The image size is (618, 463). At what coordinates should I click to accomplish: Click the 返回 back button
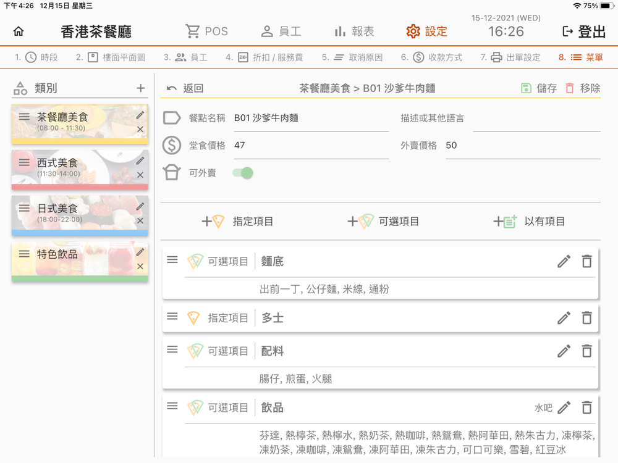point(184,88)
